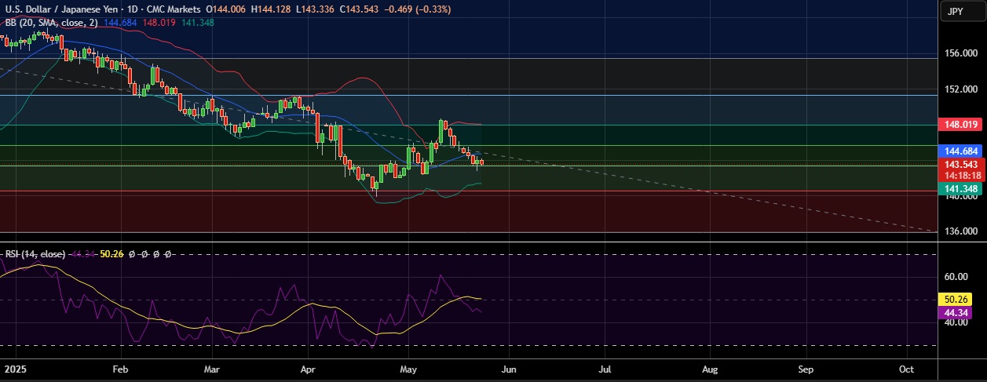Click the yellow RSI 50.26 axis label
This screenshot has height=382, width=987.
(x=956, y=299)
